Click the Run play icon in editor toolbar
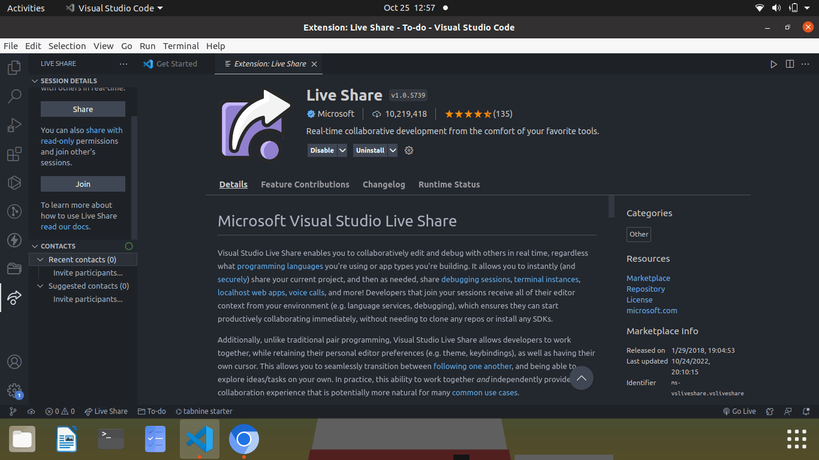 click(x=773, y=64)
